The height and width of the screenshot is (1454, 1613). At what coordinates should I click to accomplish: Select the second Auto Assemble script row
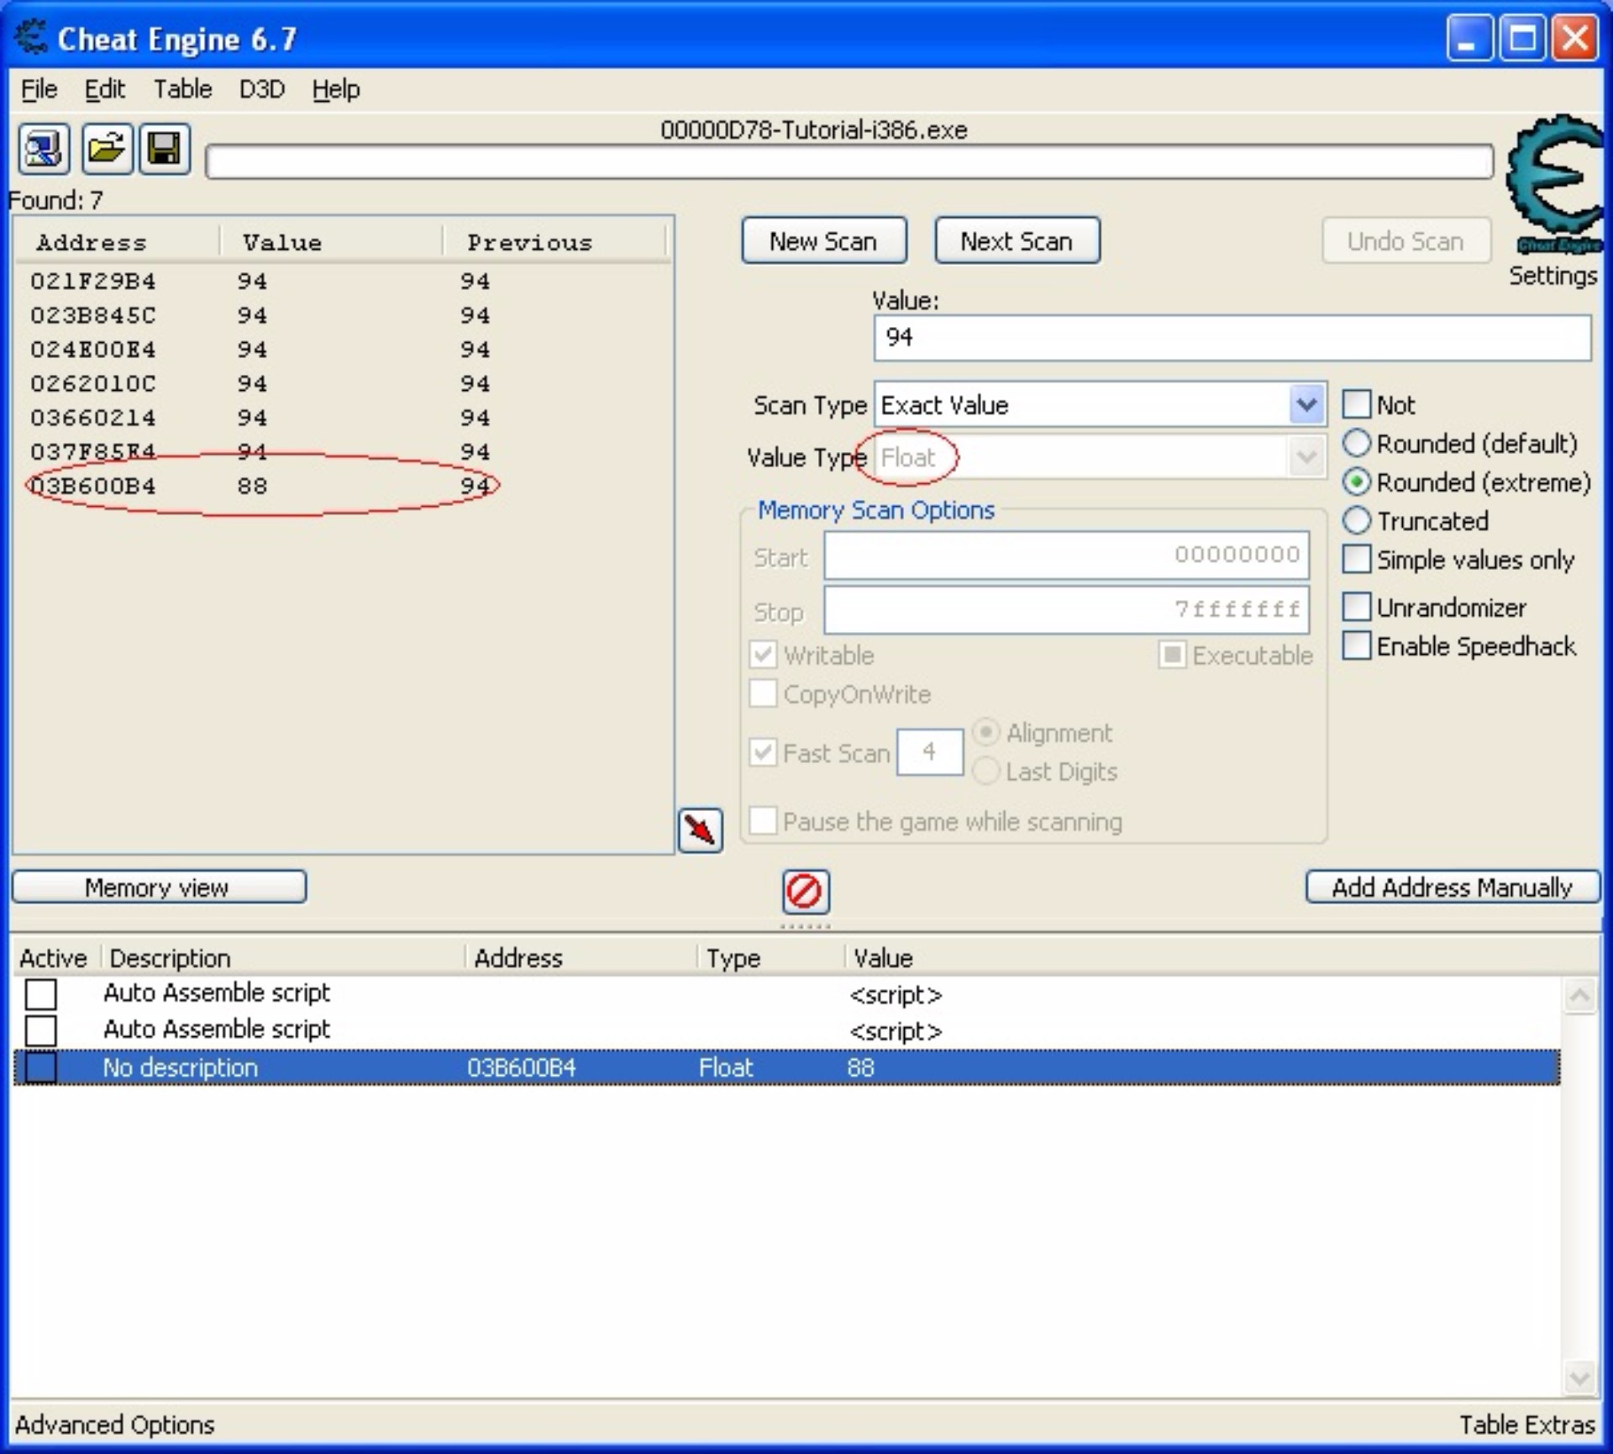point(786,1030)
